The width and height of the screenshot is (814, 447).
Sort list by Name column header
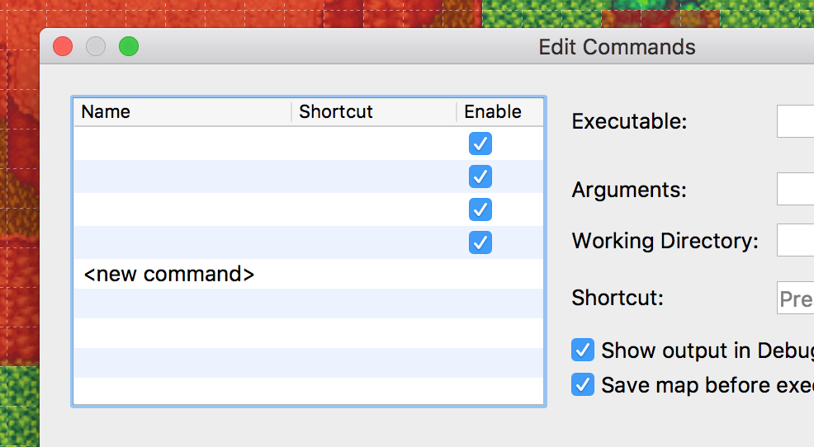[182, 111]
